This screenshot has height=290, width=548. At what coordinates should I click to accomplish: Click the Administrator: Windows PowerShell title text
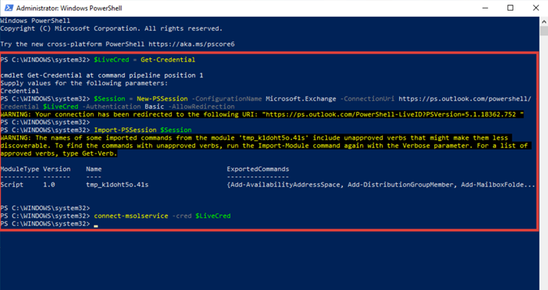(x=69, y=8)
